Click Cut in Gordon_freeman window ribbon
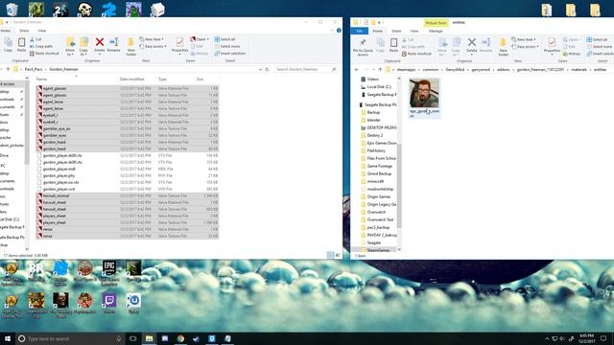Image resolution: width=614 pixels, height=345 pixels. [35, 39]
